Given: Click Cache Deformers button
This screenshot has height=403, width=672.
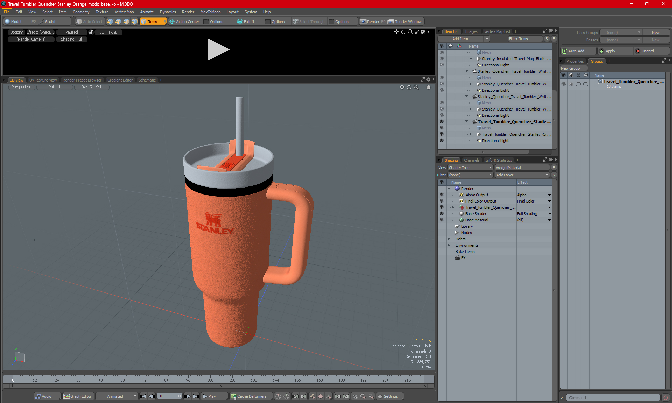Looking at the screenshot, I should click(x=251, y=396).
